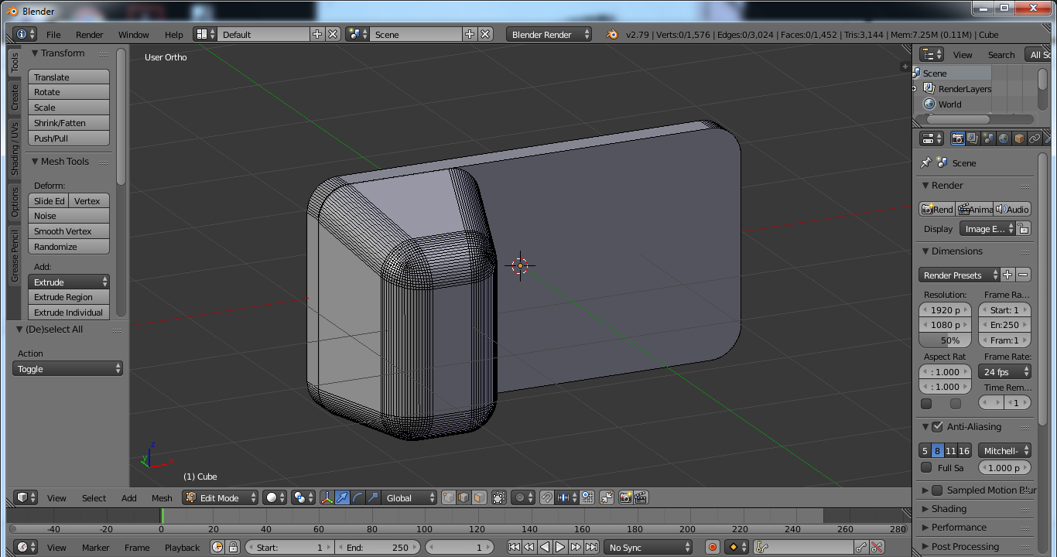Enable the Full Sample checkbox
Screen dimensions: 1057x557
coord(926,467)
